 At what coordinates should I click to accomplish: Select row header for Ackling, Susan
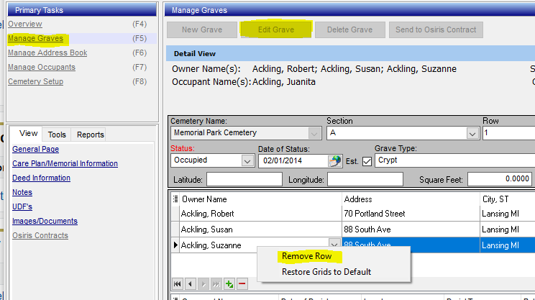(175, 229)
